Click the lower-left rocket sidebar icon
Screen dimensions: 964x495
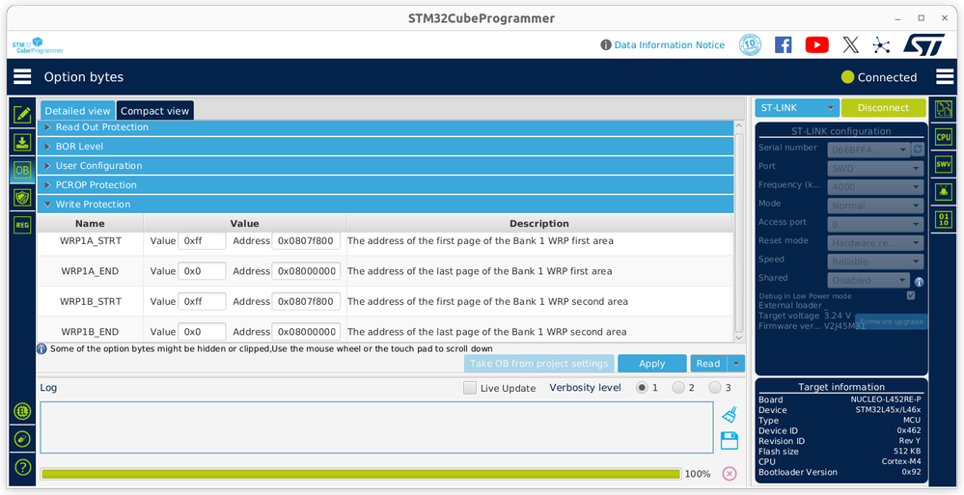click(x=22, y=439)
